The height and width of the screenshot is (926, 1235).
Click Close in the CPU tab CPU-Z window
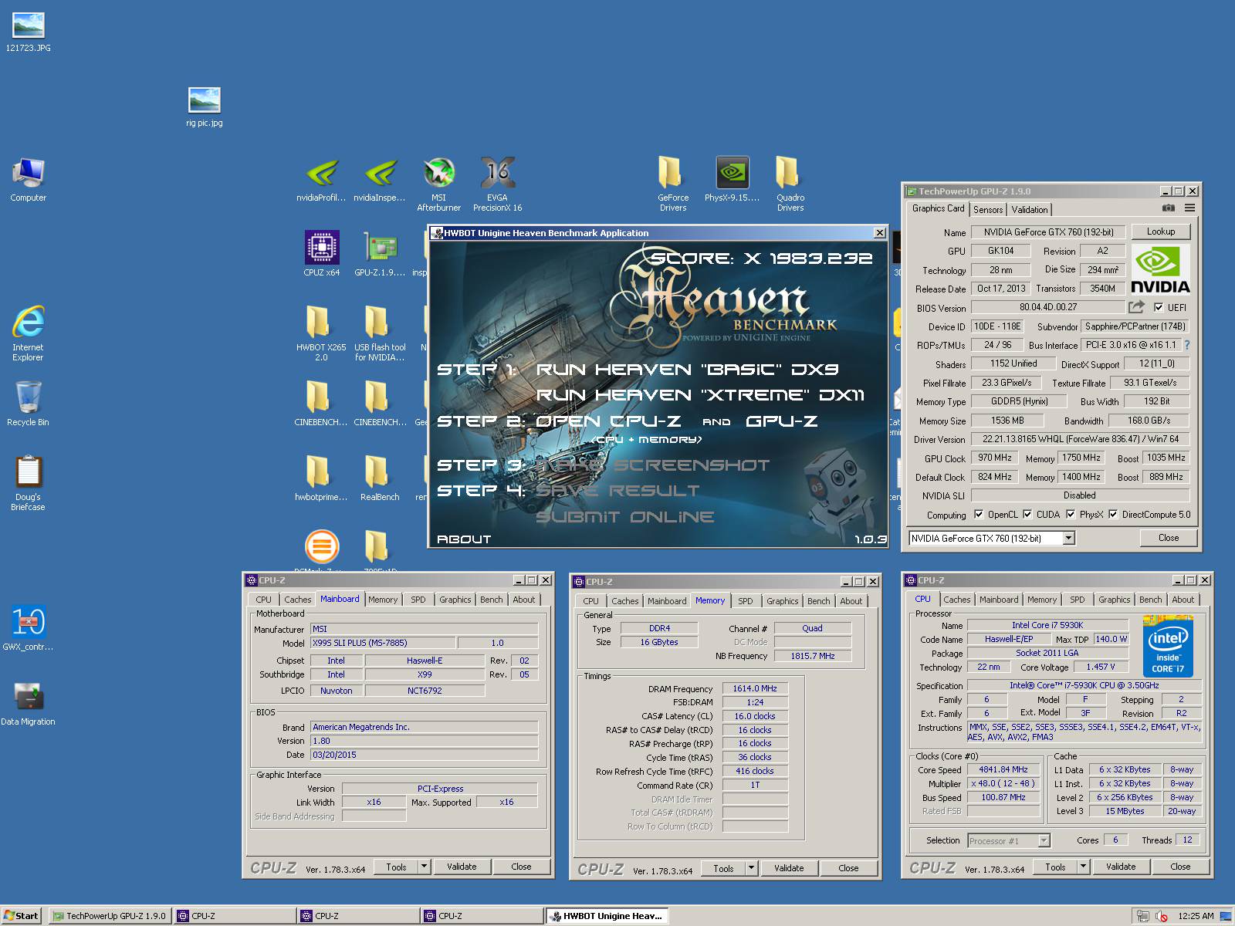[1180, 867]
